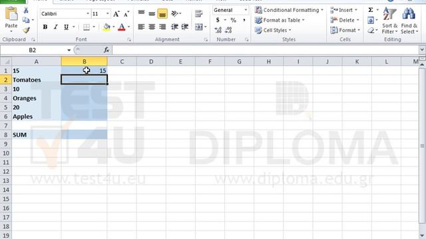Click Decrease Indent icon
The height and width of the screenshot is (239, 426).
tap(174, 27)
